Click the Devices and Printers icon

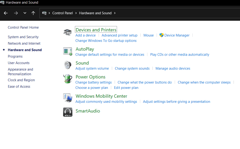coord(68,32)
